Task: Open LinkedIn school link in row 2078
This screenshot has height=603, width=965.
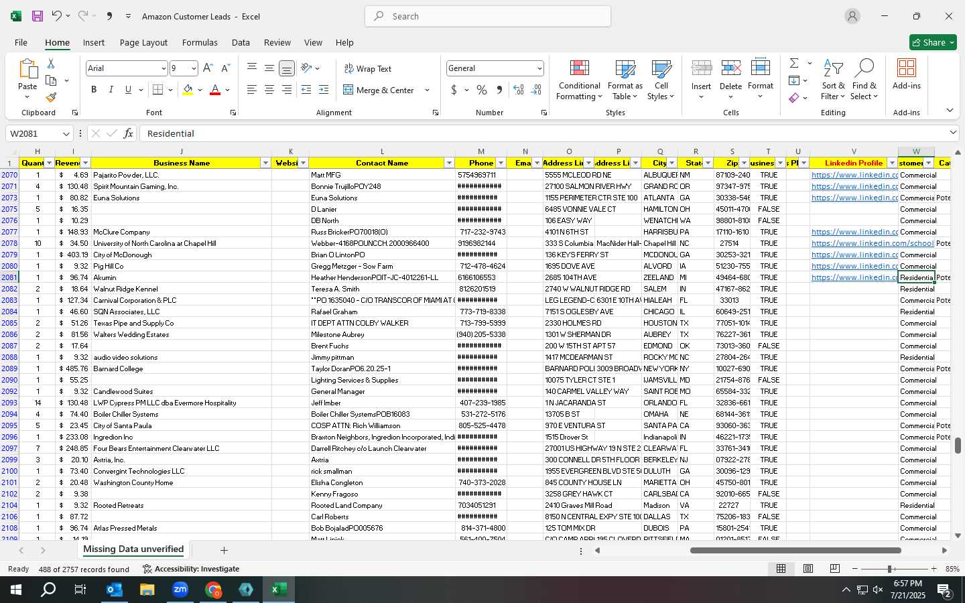Action: coord(873,243)
